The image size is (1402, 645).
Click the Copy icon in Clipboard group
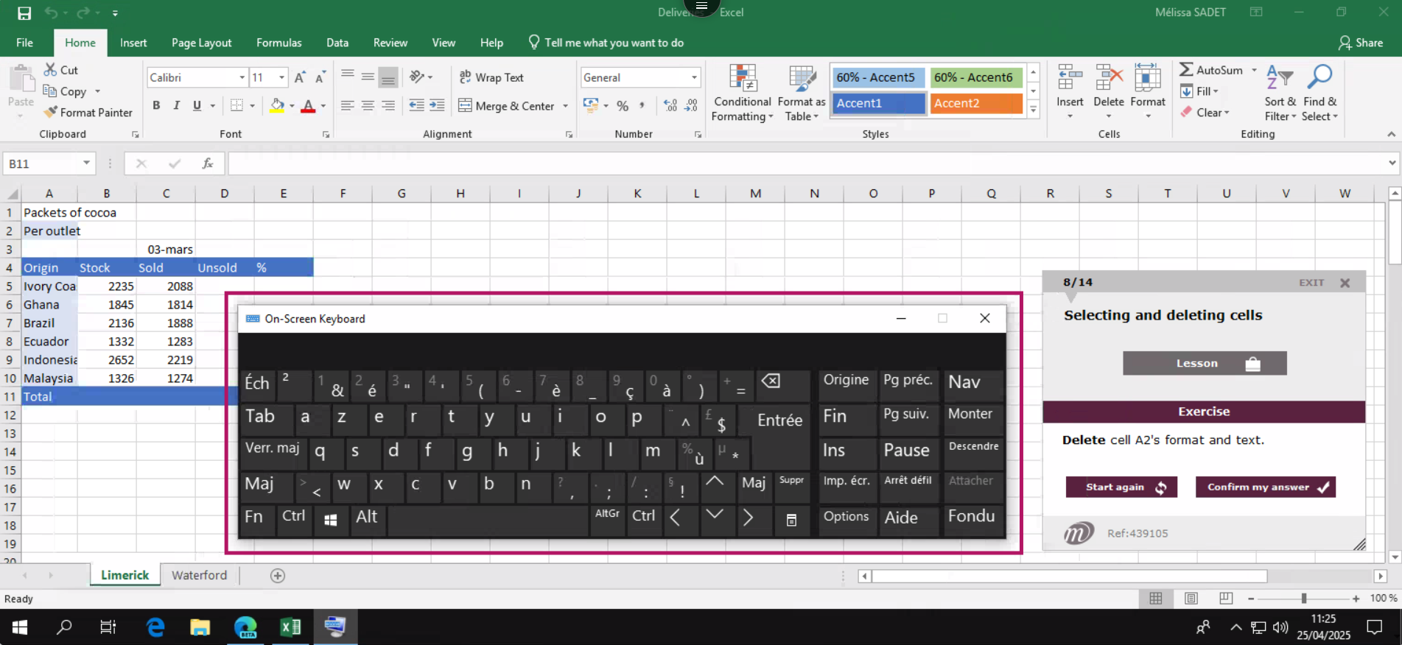point(50,91)
